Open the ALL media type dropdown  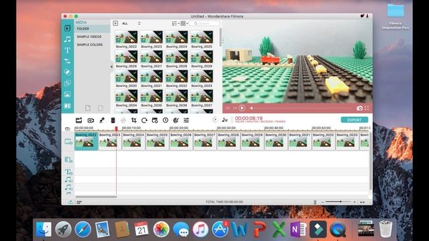(131, 23)
